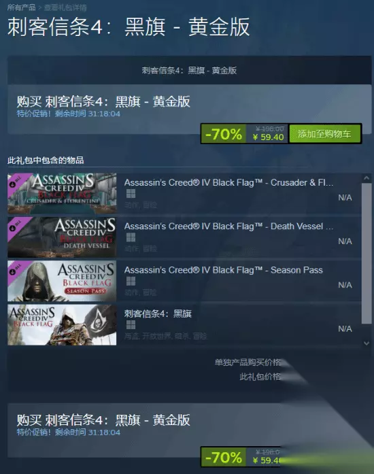The height and width of the screenshot is (474, 374).
Task: Click DLC badge on Crusader & Florentine thumbnail
Action: click(x=16, y=181)
